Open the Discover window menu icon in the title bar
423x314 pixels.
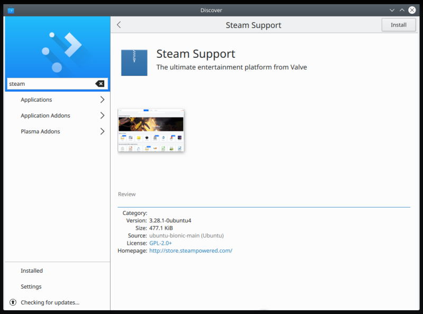(11, 10)
